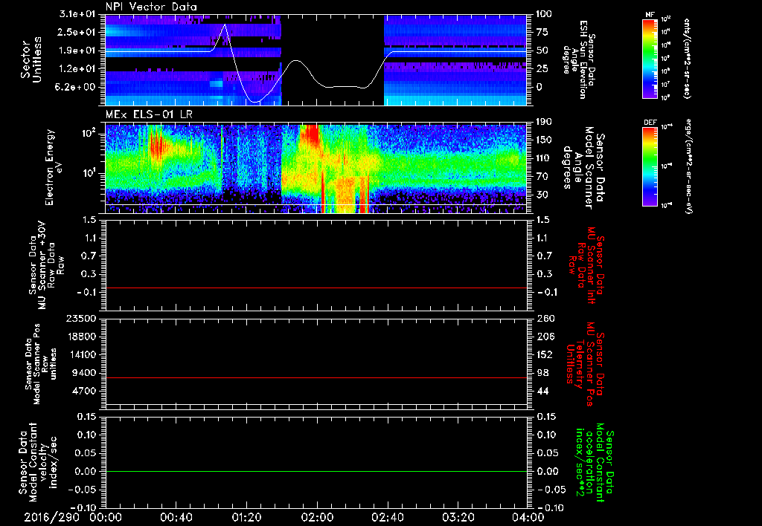Click the '23500' scanner position tick label
The width and height of the screenshot is (762, 526).
81,318
